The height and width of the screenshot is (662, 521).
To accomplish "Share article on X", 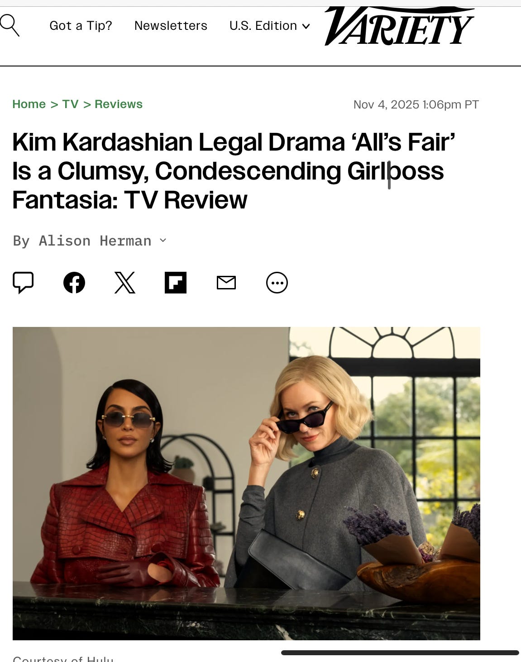I will (125, 283).
